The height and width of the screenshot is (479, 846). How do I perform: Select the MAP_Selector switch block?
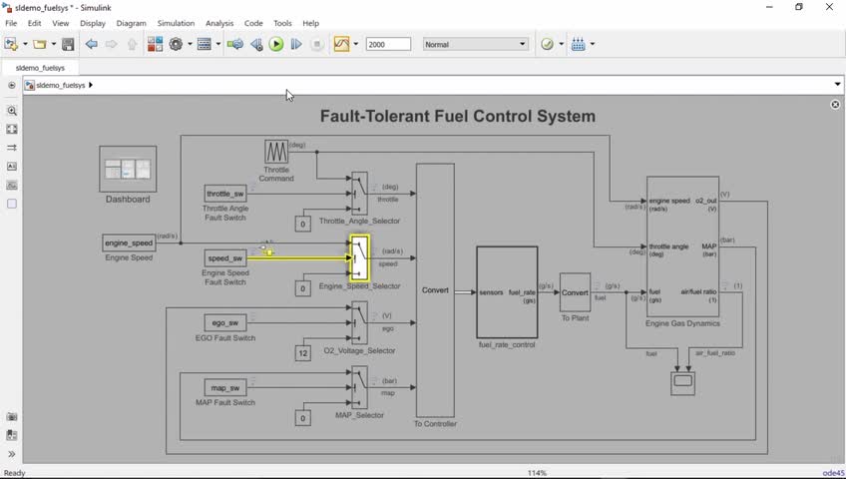point(359,388)
